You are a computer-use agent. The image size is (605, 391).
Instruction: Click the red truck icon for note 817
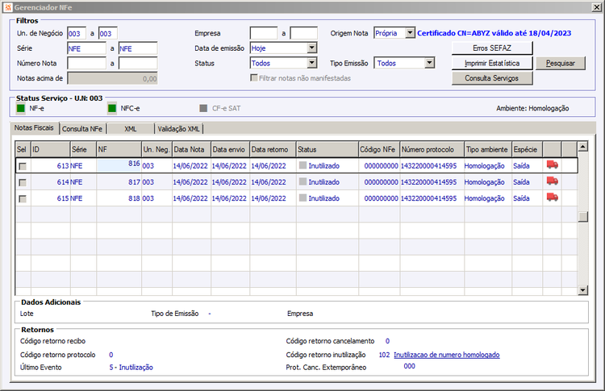pyautogui.click(x=553, y=181)
